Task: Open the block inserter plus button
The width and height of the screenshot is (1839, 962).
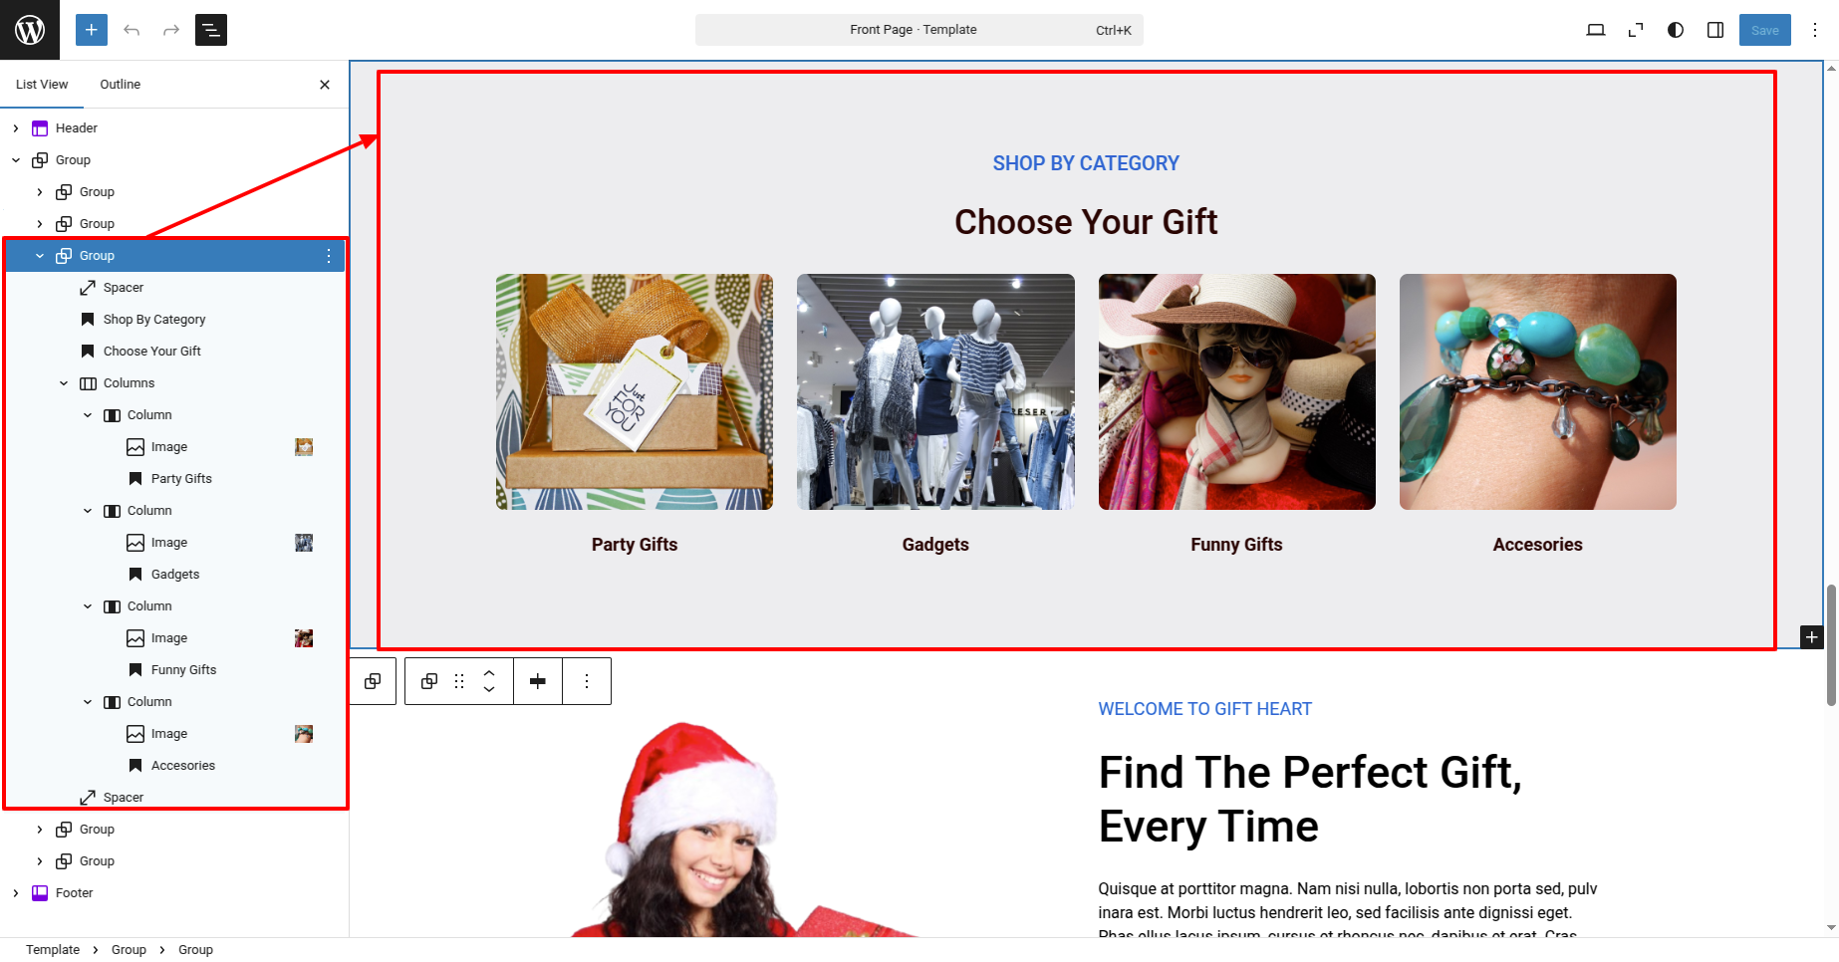Action: coord(92,30)
